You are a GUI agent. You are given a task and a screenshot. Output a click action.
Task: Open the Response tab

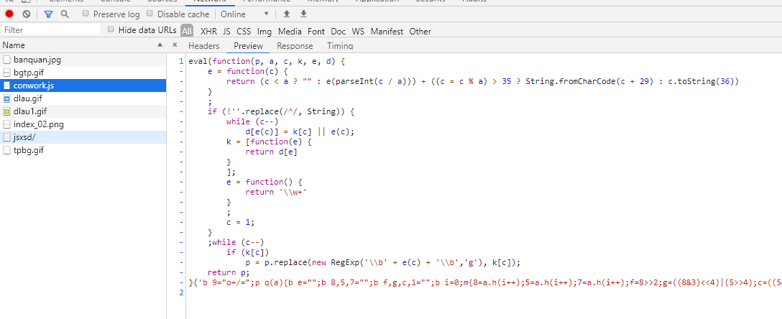pos(295,46)
